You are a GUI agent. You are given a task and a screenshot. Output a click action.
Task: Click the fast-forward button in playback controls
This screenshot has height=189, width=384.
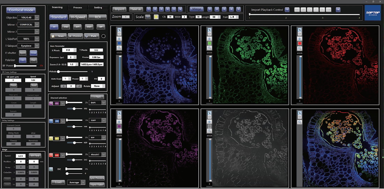click(322, 10)
